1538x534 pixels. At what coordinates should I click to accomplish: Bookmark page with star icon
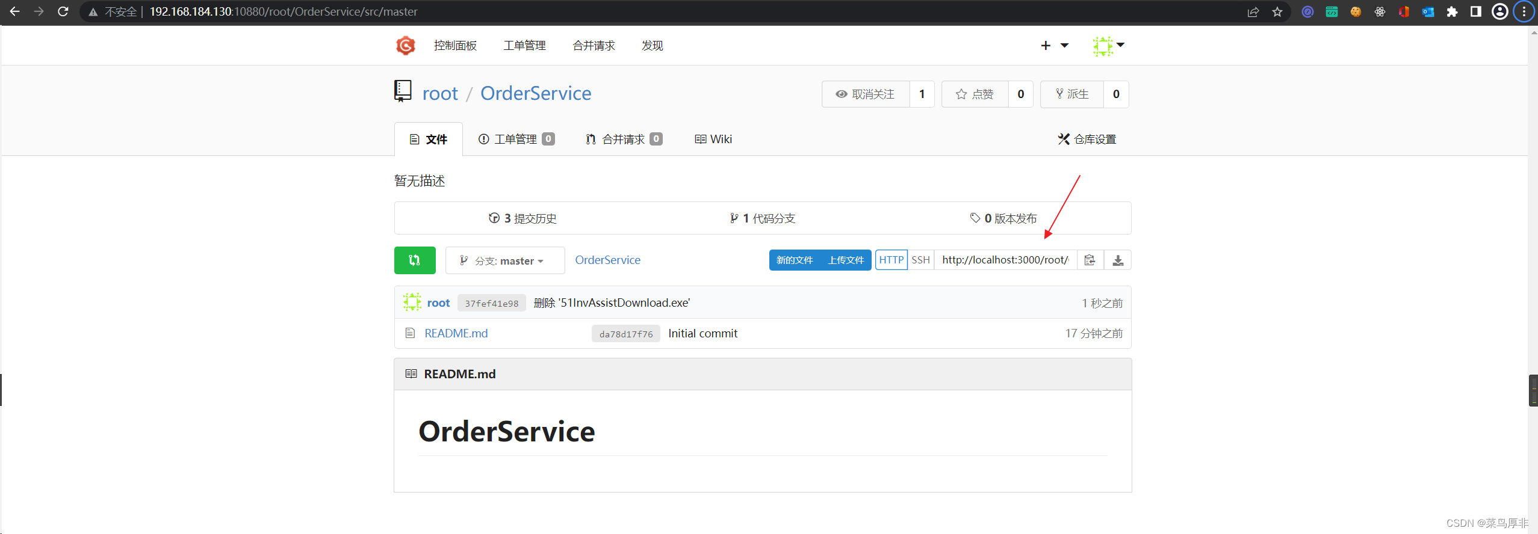click(1277, 12)
